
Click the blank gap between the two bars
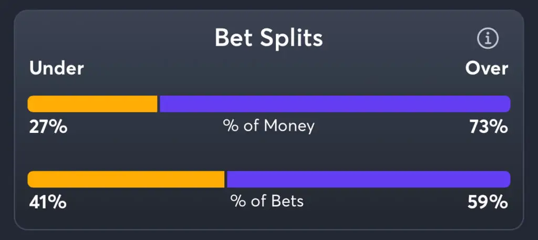(268, 155)
